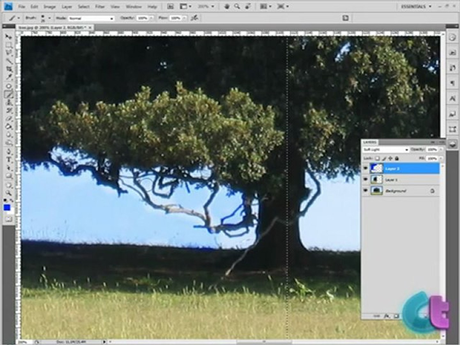Image resolution: width=460 pixels, height=345 pixels.
Task: Select the Move tool
Action: tap(9, 37)
